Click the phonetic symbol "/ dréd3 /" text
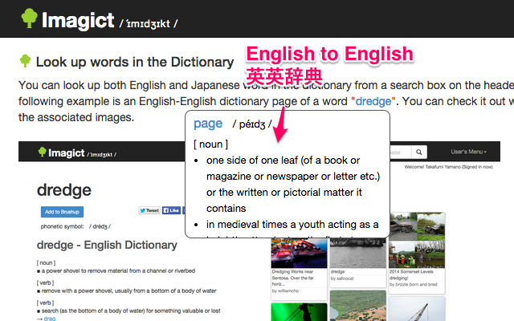This screenshot has width=514, height=321. coord(100,226)
